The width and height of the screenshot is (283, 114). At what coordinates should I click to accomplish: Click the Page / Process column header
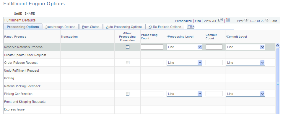tap(15, 37)
